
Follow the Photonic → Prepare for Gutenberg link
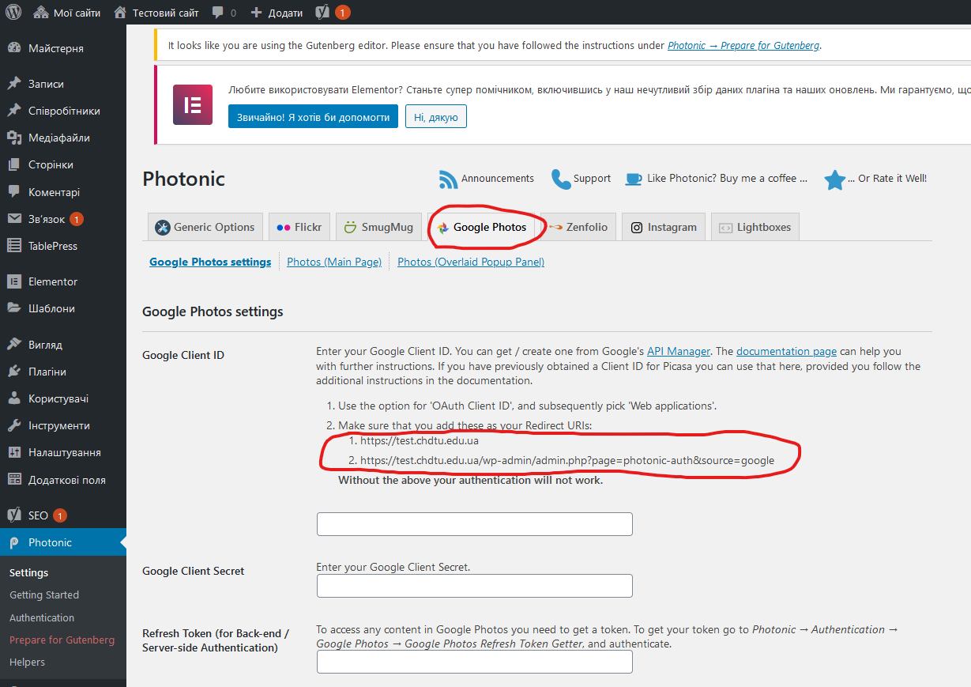pyautogui.click(x=743, y=45)
